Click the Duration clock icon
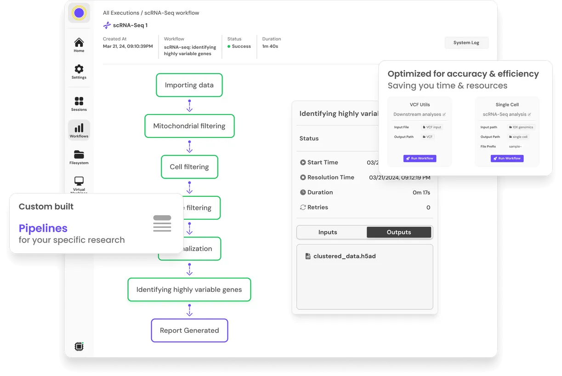Image resolution: width=562 pixels, height=376 pixels. click(x=303, y=193)
